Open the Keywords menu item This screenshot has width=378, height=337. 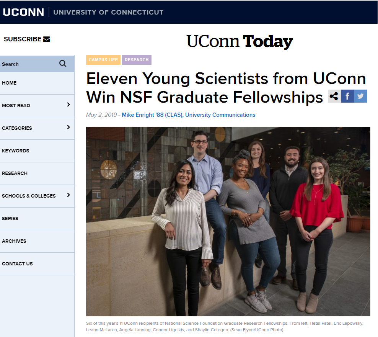tap(15, 151)
